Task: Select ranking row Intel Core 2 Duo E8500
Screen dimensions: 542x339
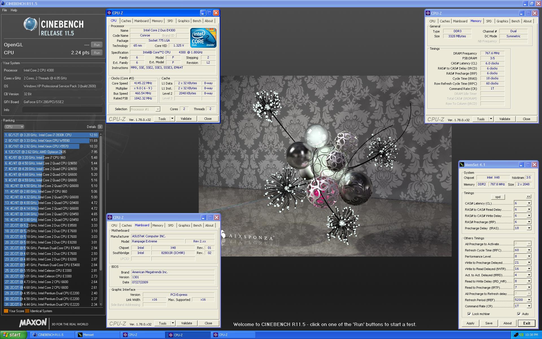Action: point(51,225)
